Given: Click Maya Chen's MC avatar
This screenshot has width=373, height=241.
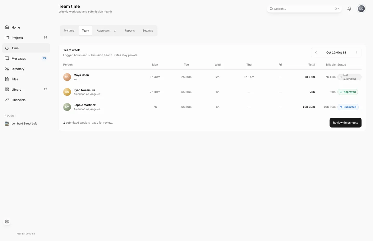Looking at the screenshot, I should 67,77.
